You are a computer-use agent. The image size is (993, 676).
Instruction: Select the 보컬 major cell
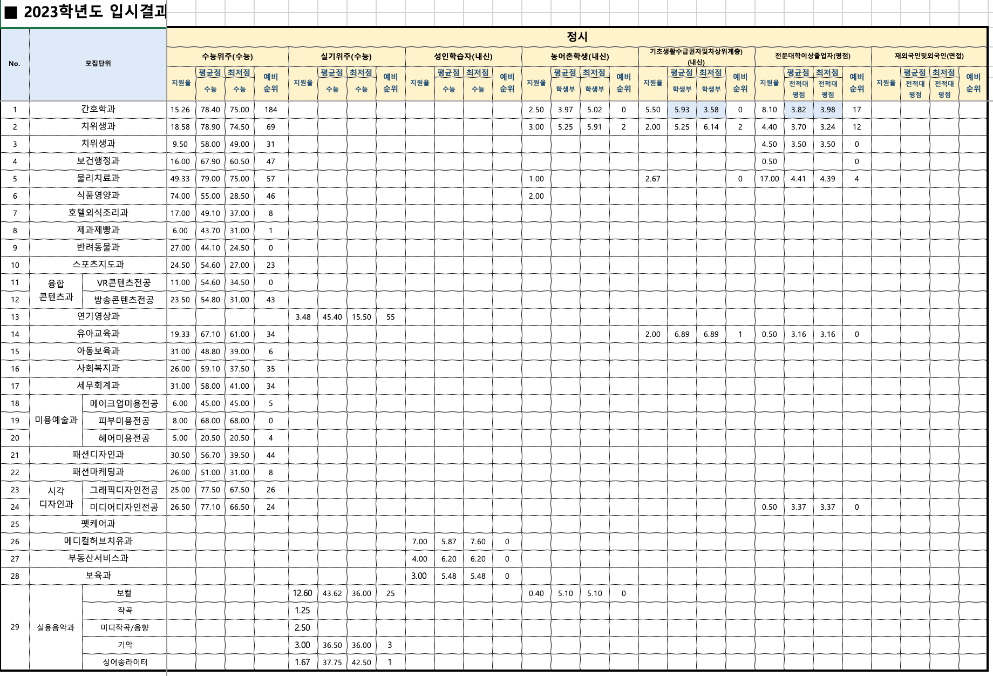(124, 593)
